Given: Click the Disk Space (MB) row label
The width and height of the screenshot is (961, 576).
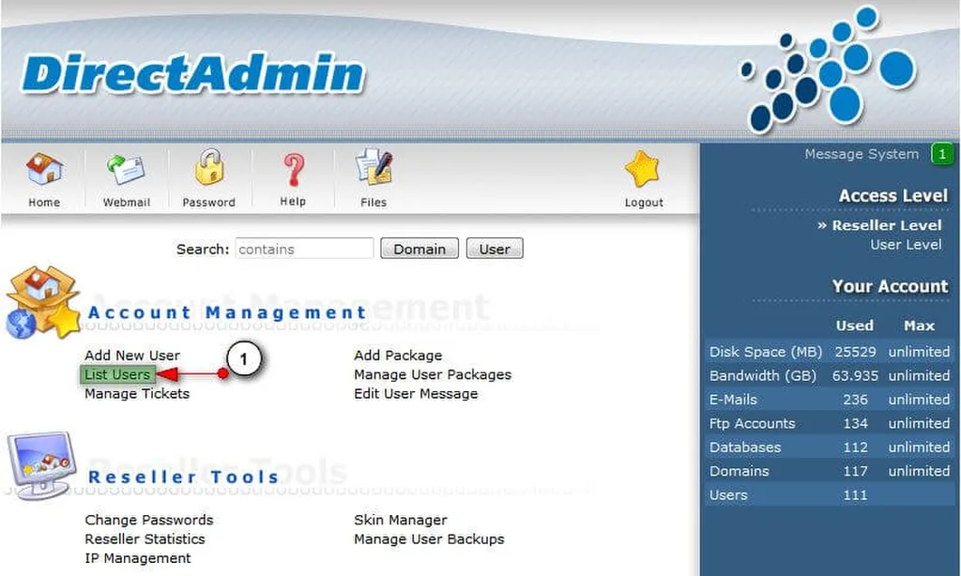Looking at the screenshot, I should tap(766, 352).
